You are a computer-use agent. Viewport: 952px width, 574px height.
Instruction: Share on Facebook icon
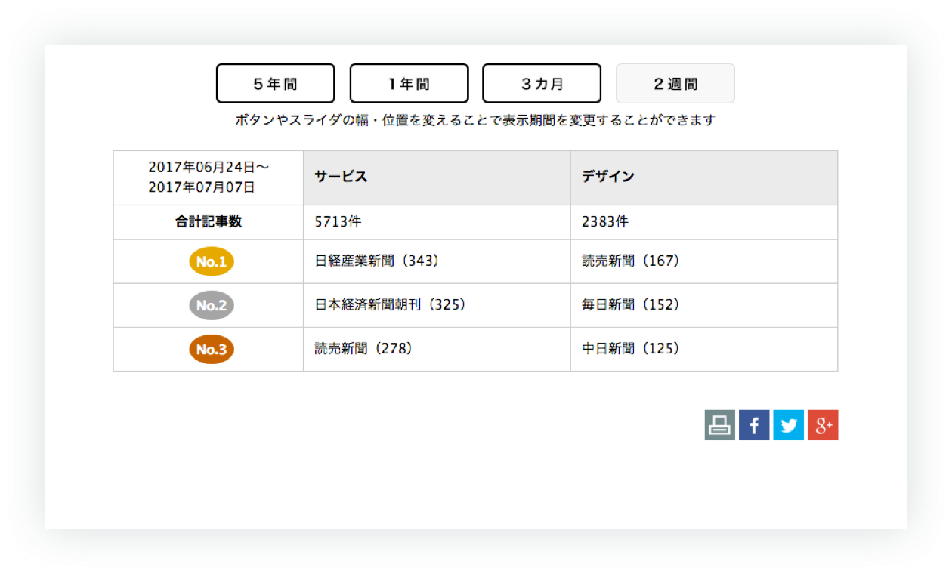[x=754, y=425]
